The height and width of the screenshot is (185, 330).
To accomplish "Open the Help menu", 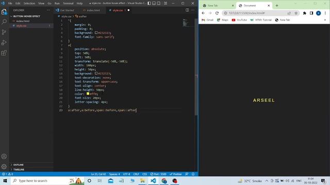I will coord(79,4).
